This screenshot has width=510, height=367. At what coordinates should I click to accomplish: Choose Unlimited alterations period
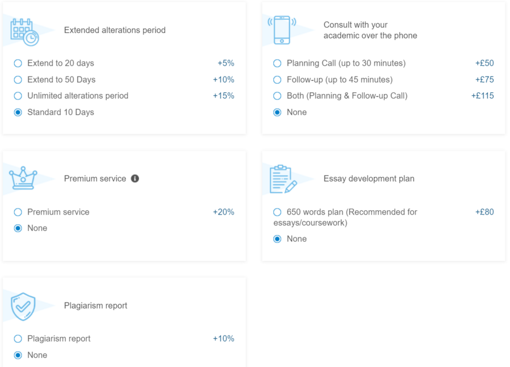coord(18,96)
